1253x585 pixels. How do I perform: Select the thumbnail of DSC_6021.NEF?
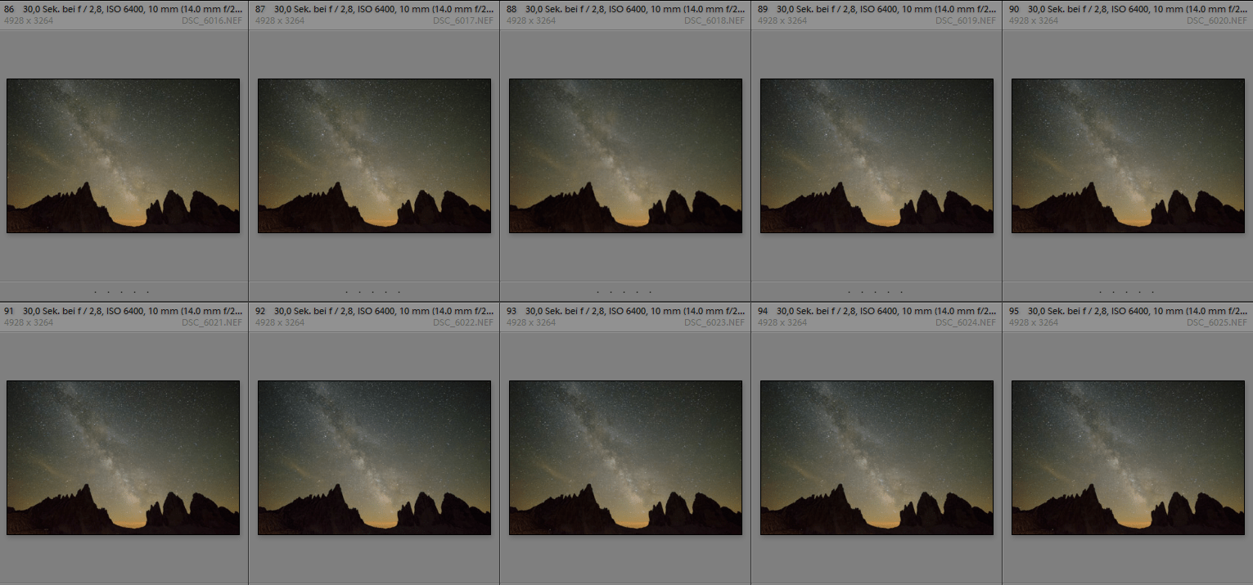click(123, 457)
